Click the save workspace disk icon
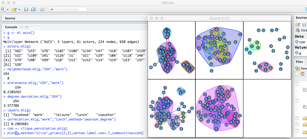Viewport: 307px width, 139px height. (x=304, y=24)
